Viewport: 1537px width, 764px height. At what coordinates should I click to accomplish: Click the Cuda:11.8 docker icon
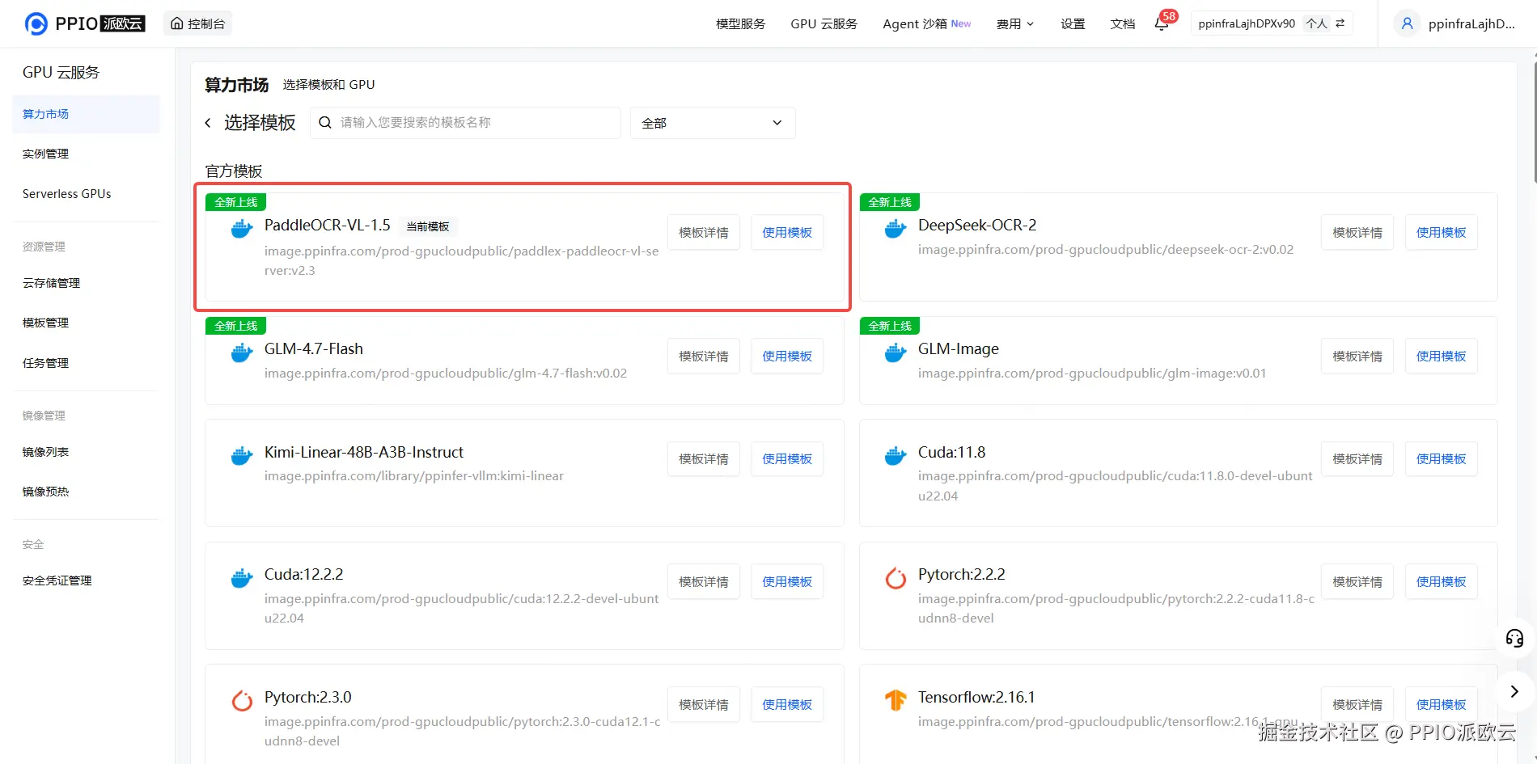pyautogui.click(x=896, y=456)
